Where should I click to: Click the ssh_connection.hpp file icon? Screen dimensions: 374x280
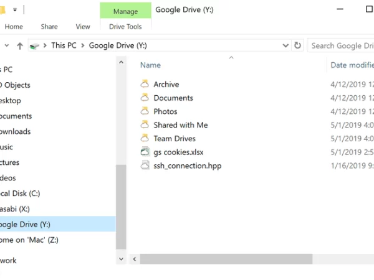(x=145, y=166)
